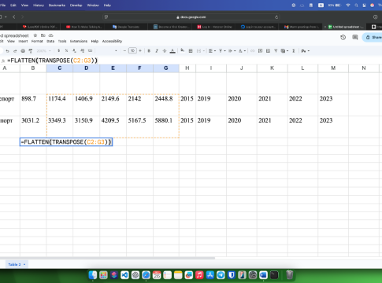Select the cell containing 5880.1
The height and width of the screenshot is (283, 382).
[166, 127]
